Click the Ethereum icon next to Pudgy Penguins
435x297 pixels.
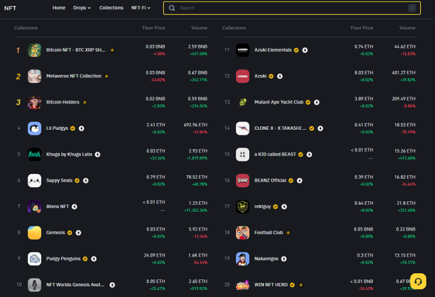click(94, 259)
